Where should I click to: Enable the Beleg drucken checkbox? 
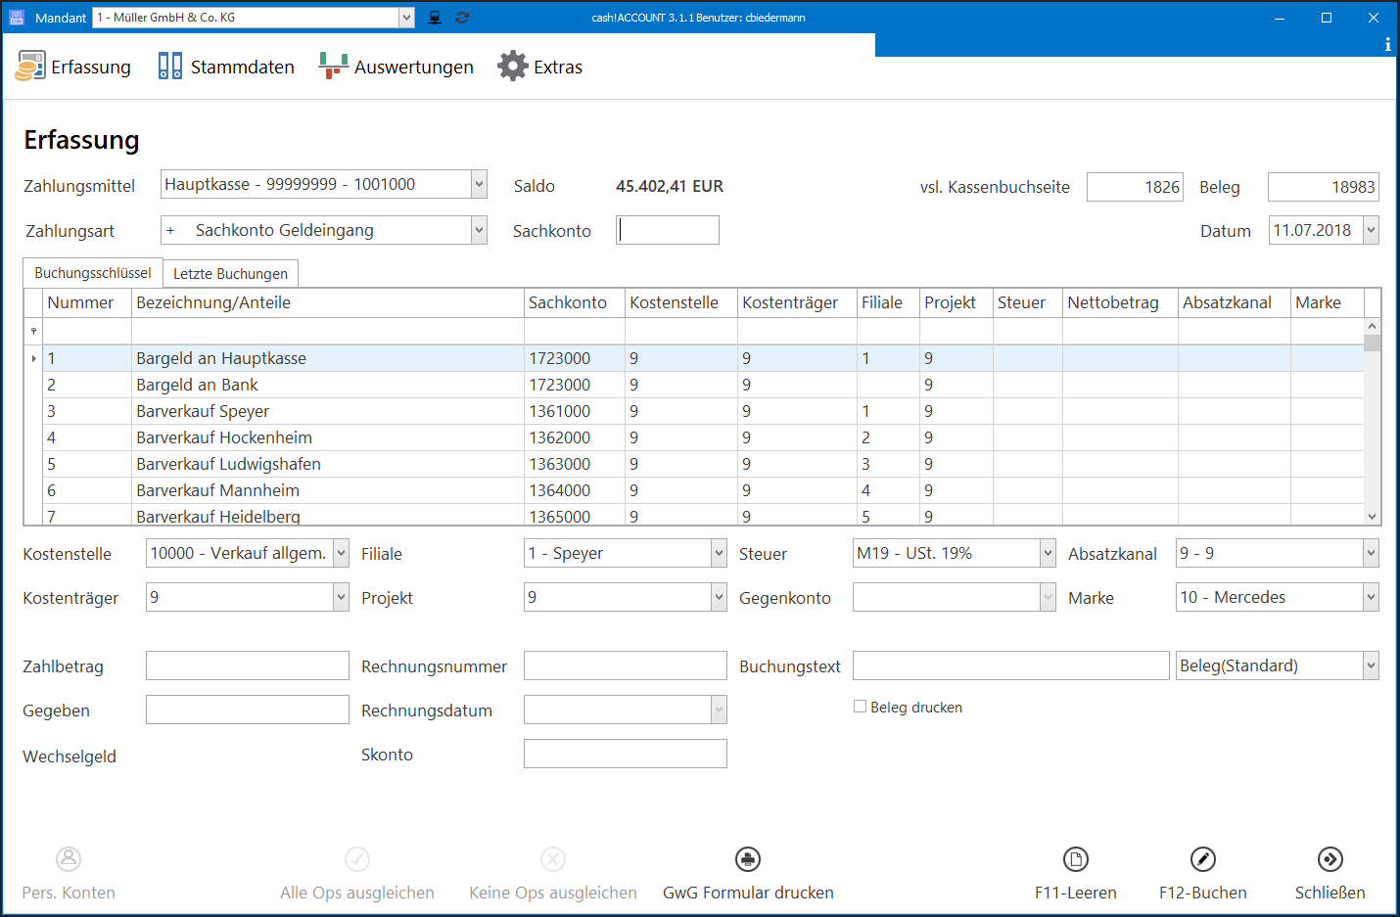click(x=860, y=707)
